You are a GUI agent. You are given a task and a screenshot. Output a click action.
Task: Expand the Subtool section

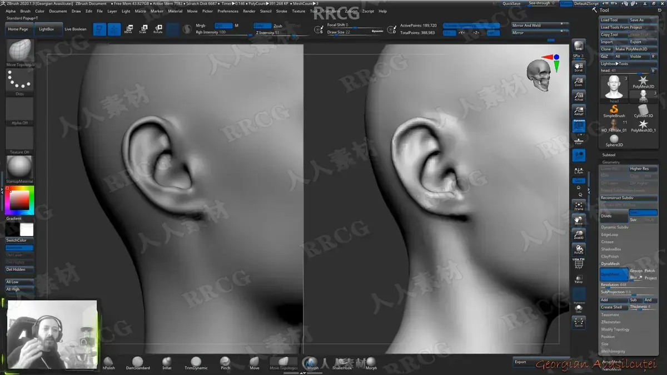pos(609,155)
